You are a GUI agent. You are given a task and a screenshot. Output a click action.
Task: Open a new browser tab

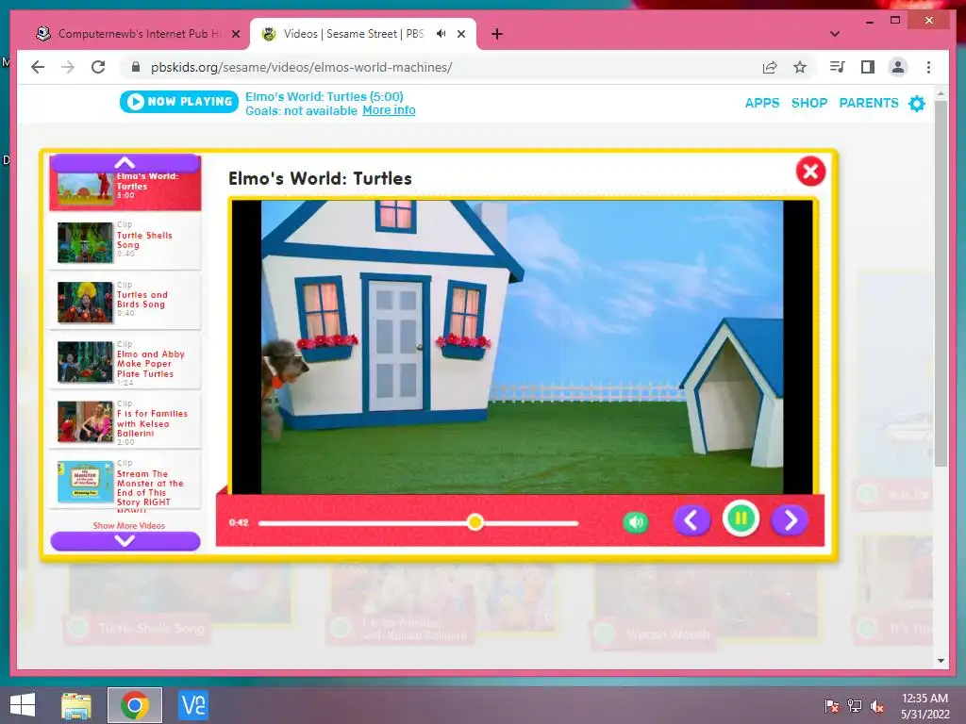coord(496,34)
